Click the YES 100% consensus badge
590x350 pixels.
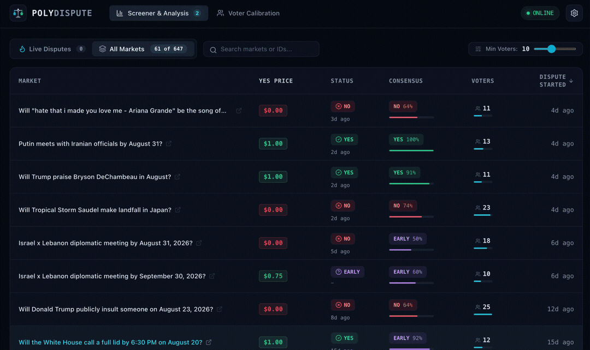pos(406,140)
